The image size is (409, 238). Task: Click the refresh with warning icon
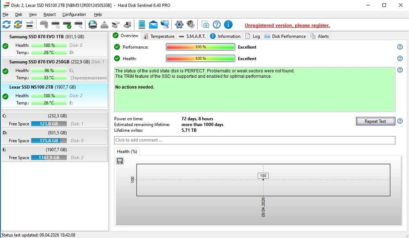pos(18,25)
